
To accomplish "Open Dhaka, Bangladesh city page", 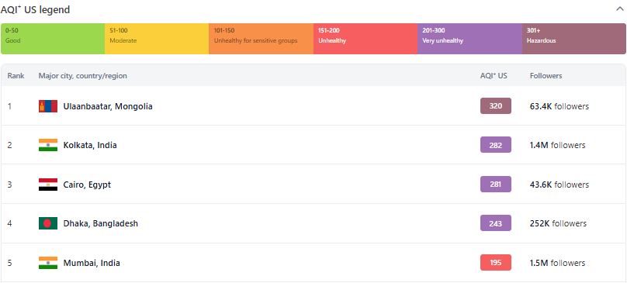I will [100, 224].
